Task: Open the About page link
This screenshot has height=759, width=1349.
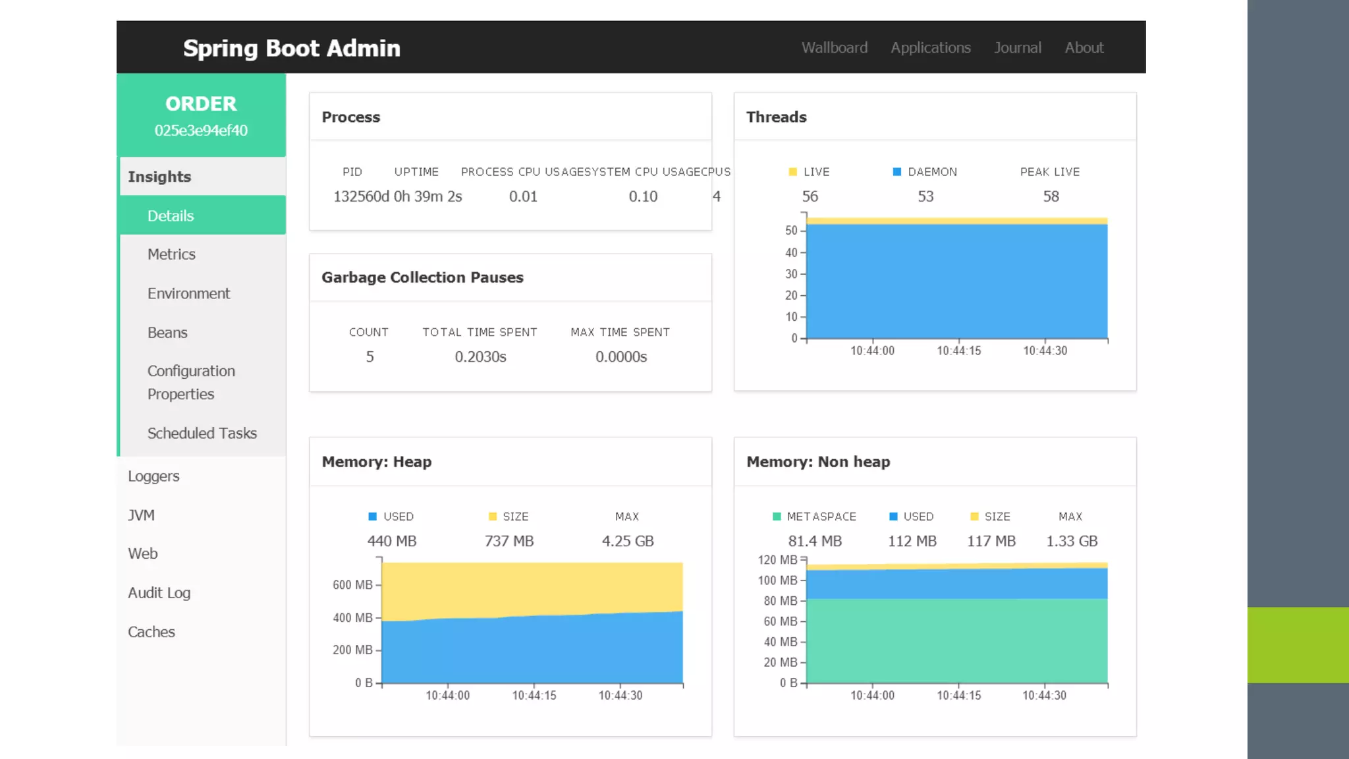Action: coord(1084,47)
